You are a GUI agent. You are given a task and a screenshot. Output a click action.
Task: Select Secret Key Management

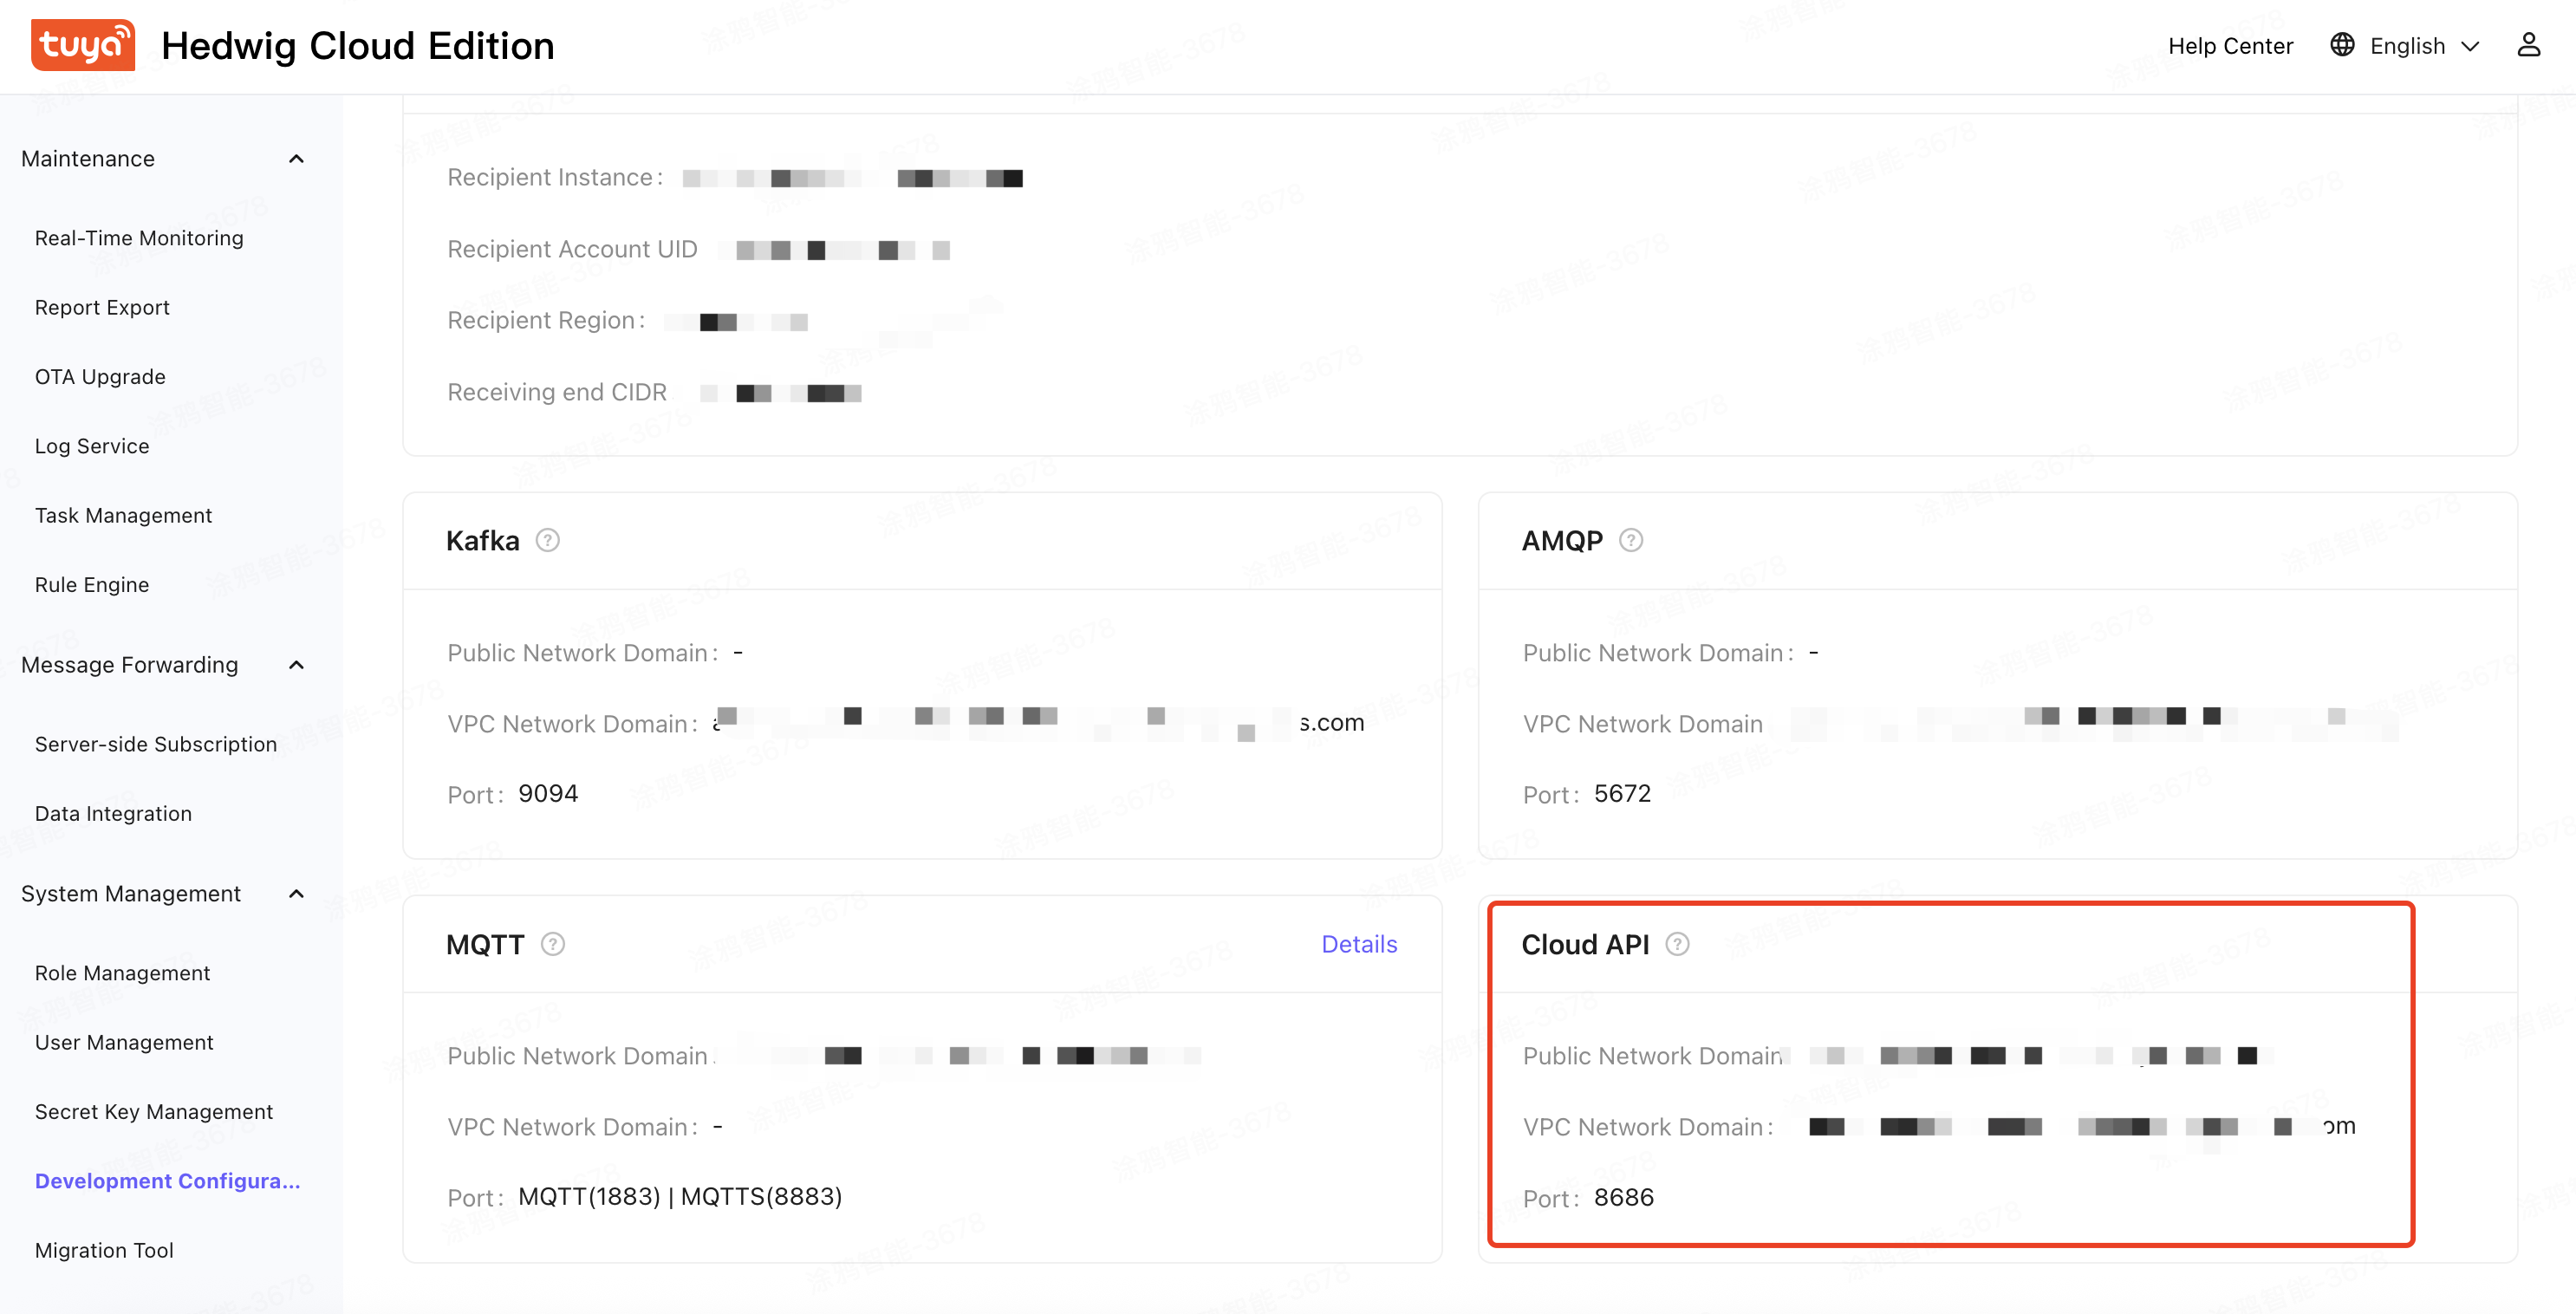[x=153, y=1111]
